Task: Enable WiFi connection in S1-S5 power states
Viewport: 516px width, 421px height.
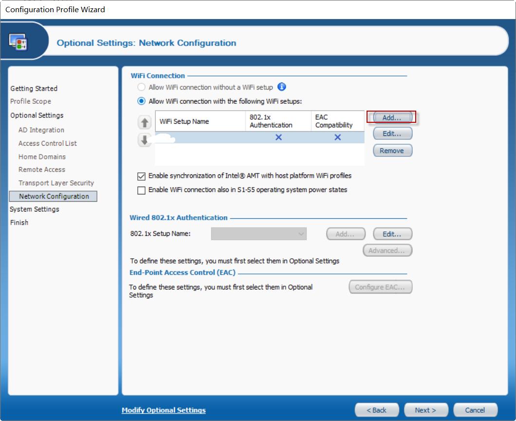Action: tap(142, 190)
